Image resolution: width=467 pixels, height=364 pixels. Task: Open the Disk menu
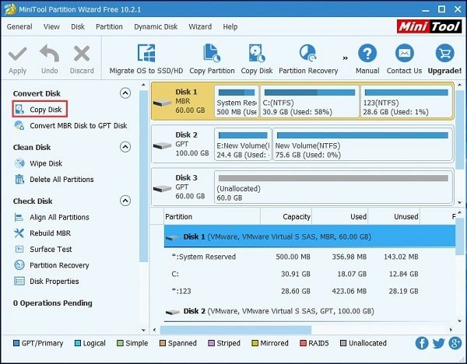click(x=78, y=26)
